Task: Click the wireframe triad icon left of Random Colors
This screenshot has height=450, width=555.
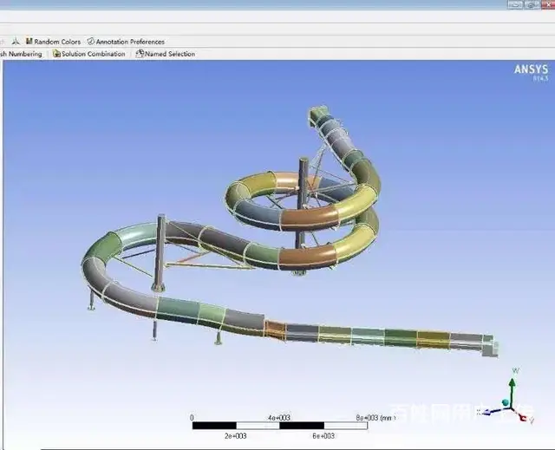Action: coord(16,42)
